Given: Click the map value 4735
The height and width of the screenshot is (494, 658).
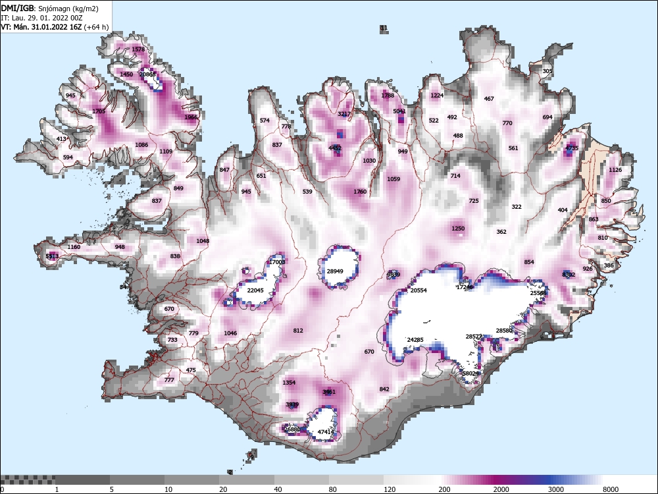Looking at the screenshot, I should point(572,148).
